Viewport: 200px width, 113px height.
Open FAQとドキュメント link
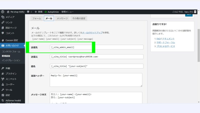[x=165, y=39]
